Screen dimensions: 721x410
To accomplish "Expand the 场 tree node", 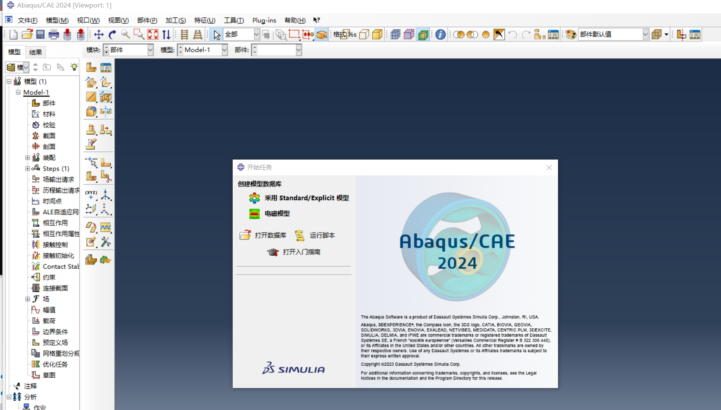I will 27,299.
